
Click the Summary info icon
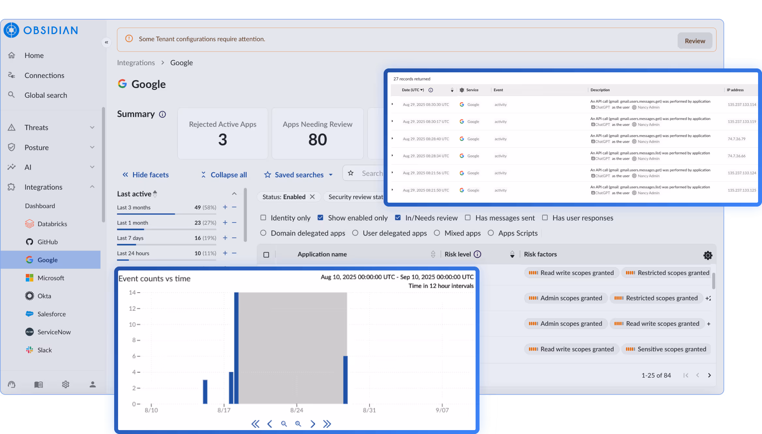(162, 114)
